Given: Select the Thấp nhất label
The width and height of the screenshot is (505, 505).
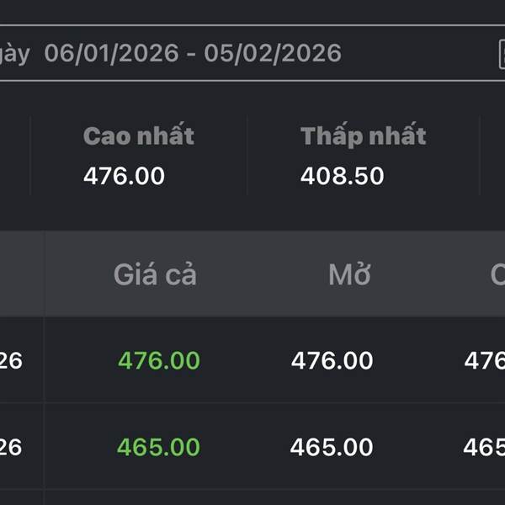Looking at the screenshot, I should (363, 136).
